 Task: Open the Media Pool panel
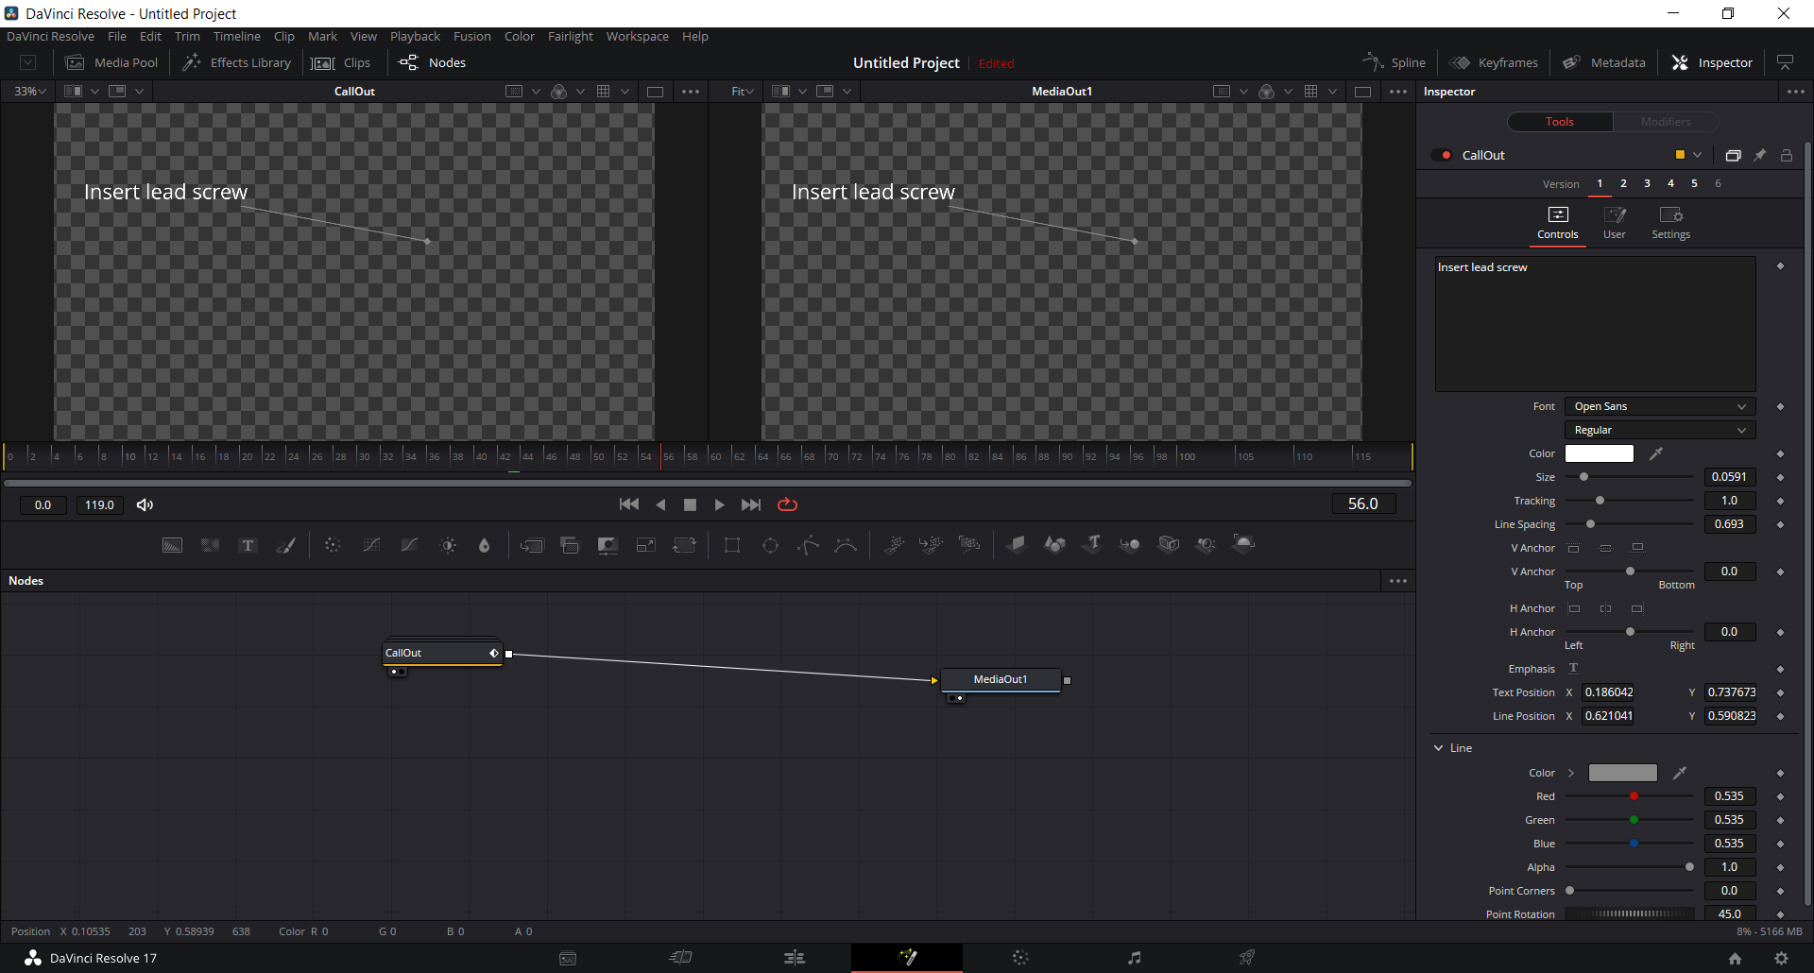click(x=111, y=62)
